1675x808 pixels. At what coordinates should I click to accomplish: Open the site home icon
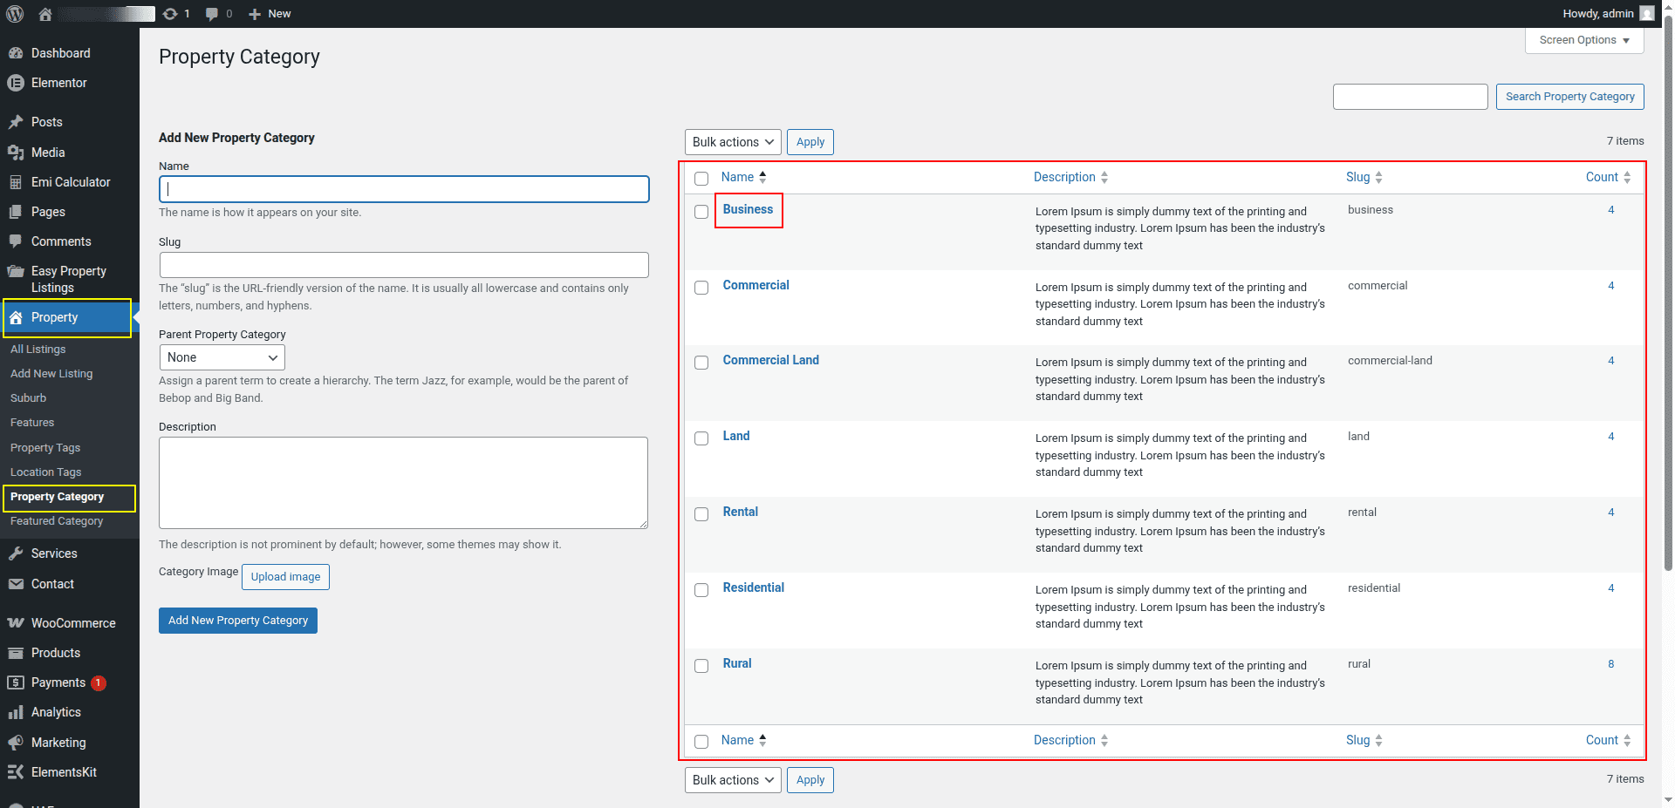click(45, 14)
